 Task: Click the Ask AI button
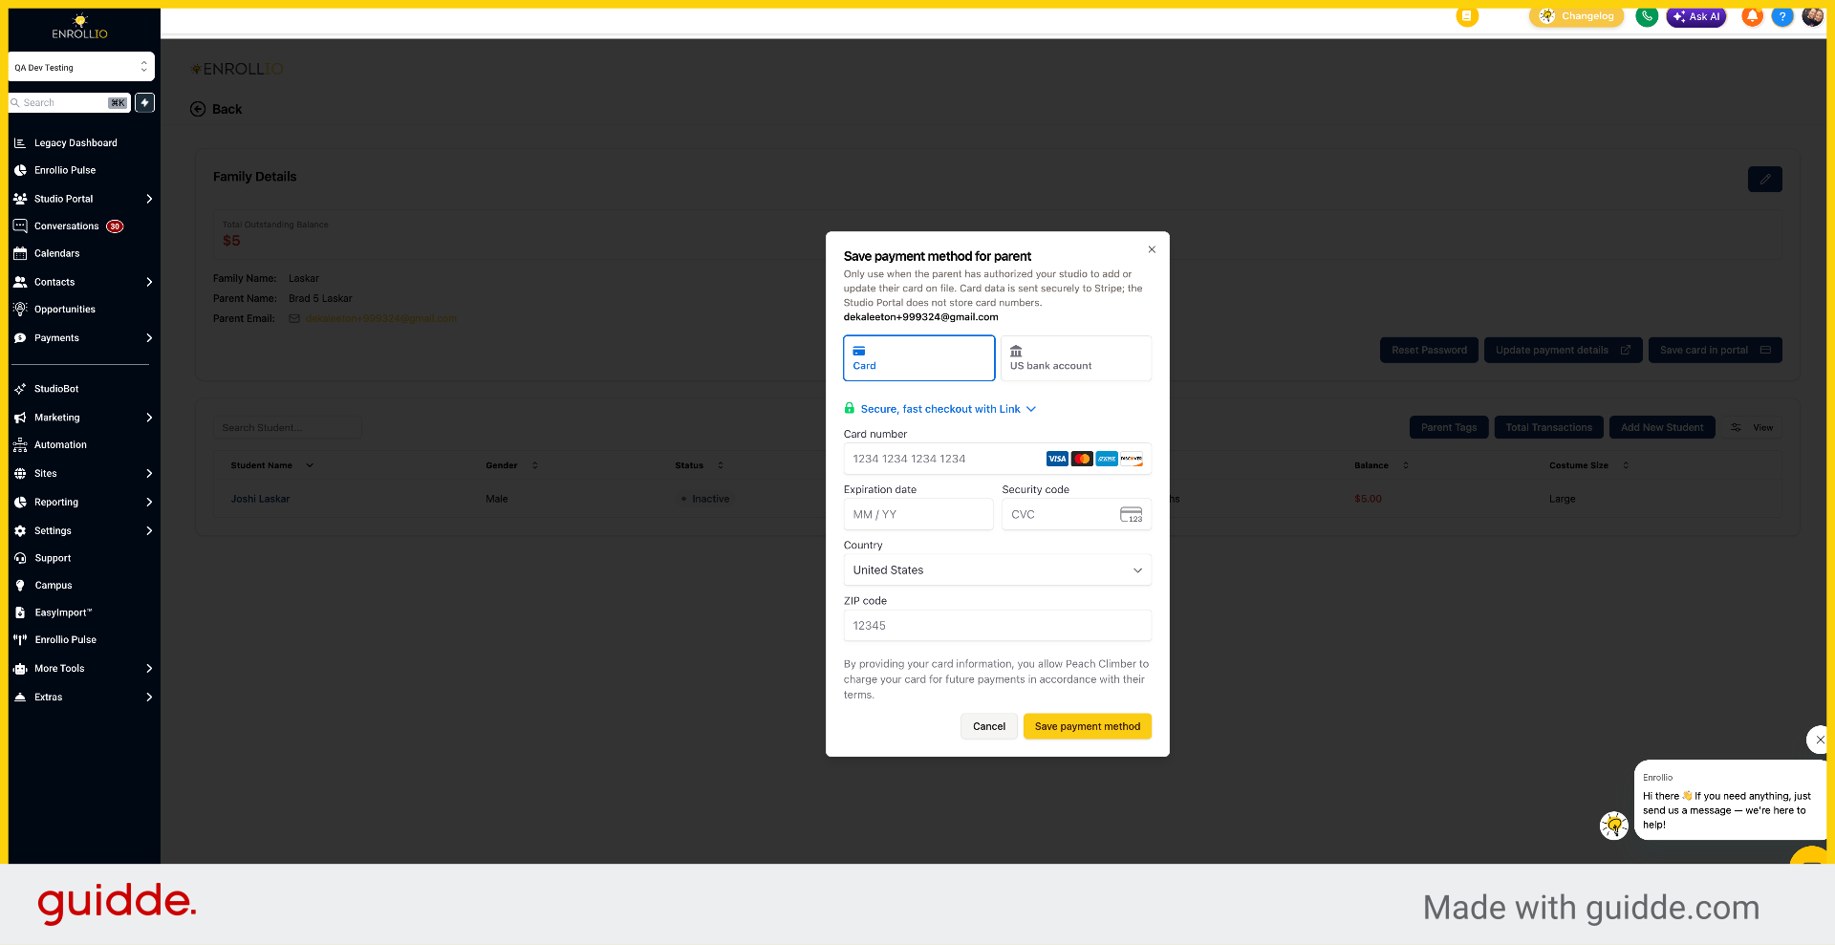point(1696,16)
